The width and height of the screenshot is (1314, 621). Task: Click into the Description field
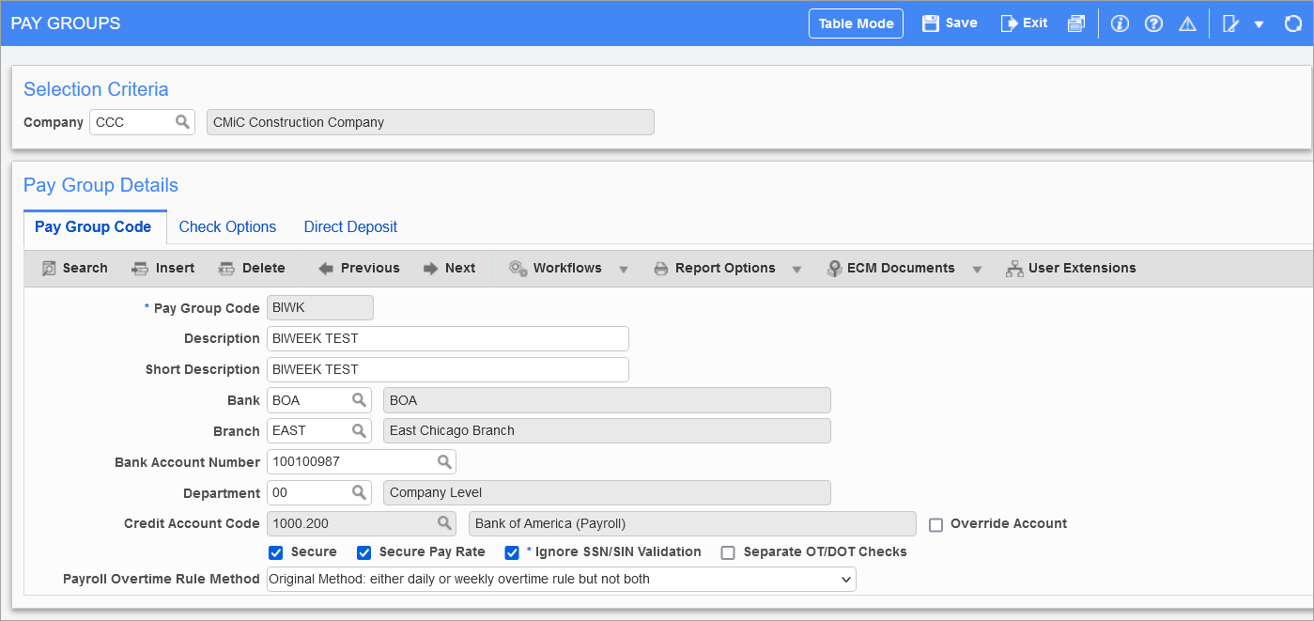point(448,338)
